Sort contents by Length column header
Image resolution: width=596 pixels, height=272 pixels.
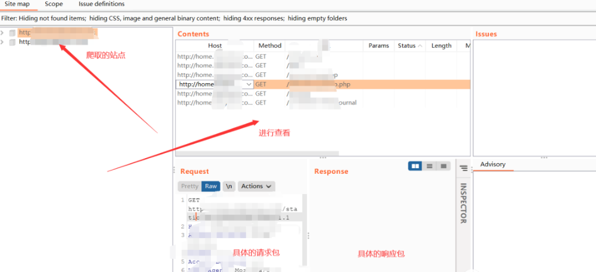click(441, 46)
